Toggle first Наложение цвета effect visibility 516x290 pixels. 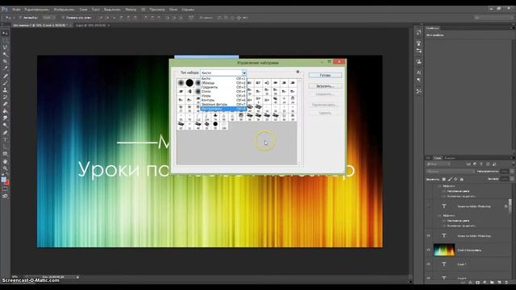443,191
